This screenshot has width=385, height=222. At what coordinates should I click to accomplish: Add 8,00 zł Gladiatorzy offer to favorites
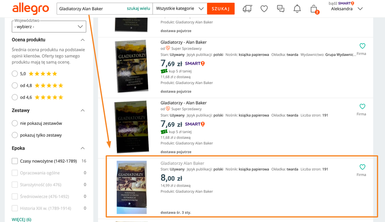coord(362,167)
